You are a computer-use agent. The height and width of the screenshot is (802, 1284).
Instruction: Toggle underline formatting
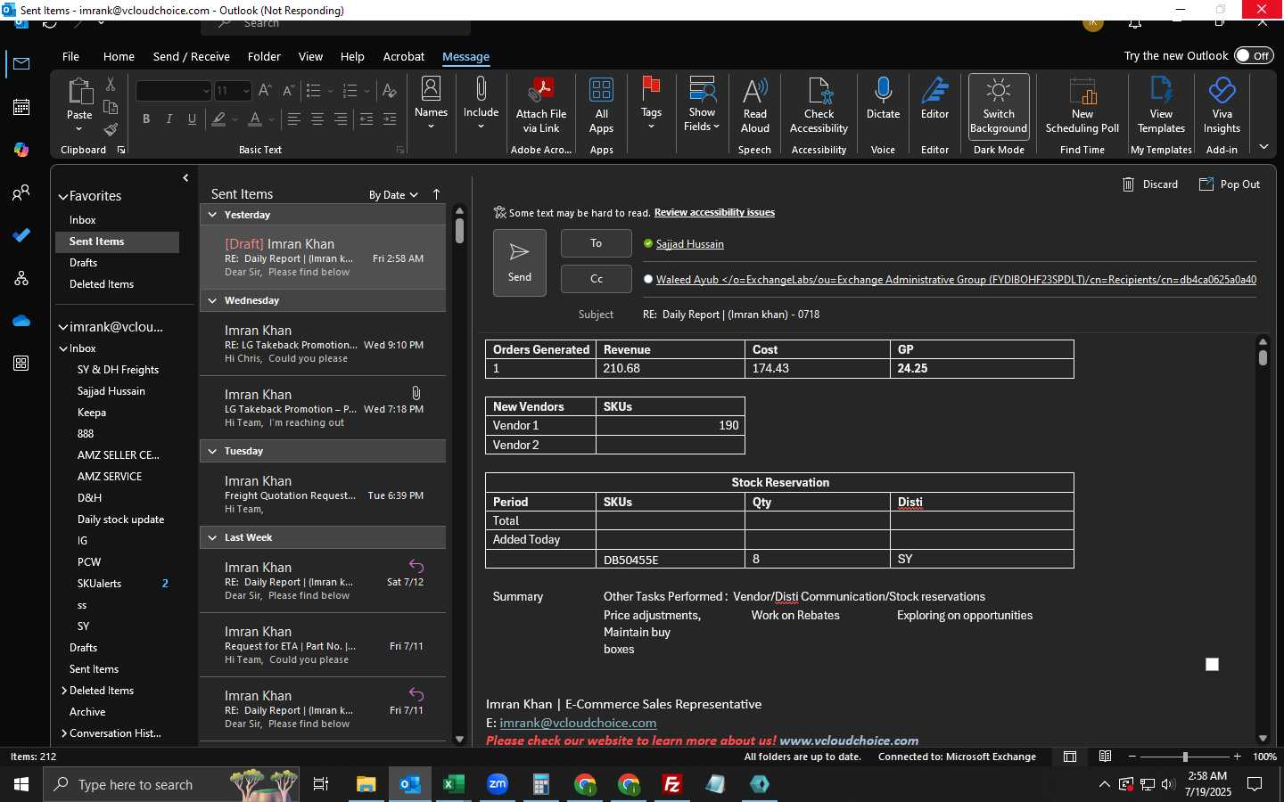[x=192, y=119]
